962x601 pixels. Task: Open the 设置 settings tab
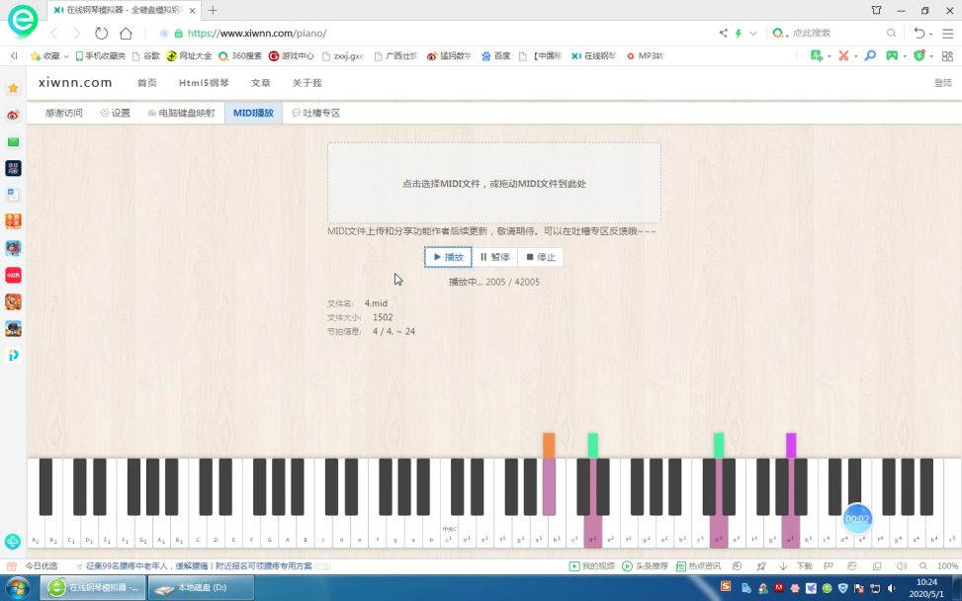pos(116,113)
